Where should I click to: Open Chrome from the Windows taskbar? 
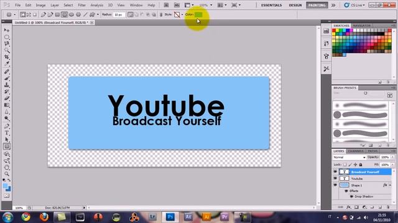pyautogui.click(x=26, y=217)
